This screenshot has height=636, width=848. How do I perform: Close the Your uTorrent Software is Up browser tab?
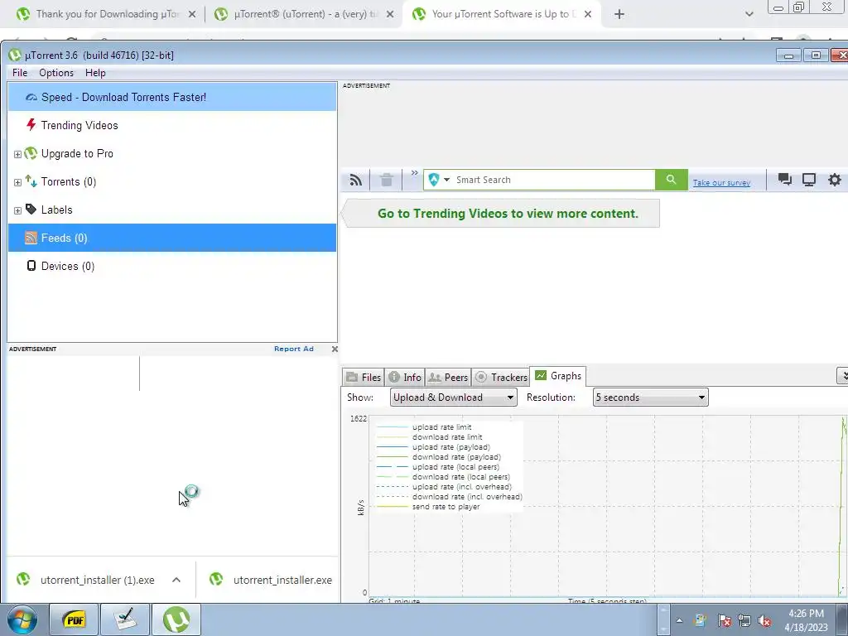point(588,15)
